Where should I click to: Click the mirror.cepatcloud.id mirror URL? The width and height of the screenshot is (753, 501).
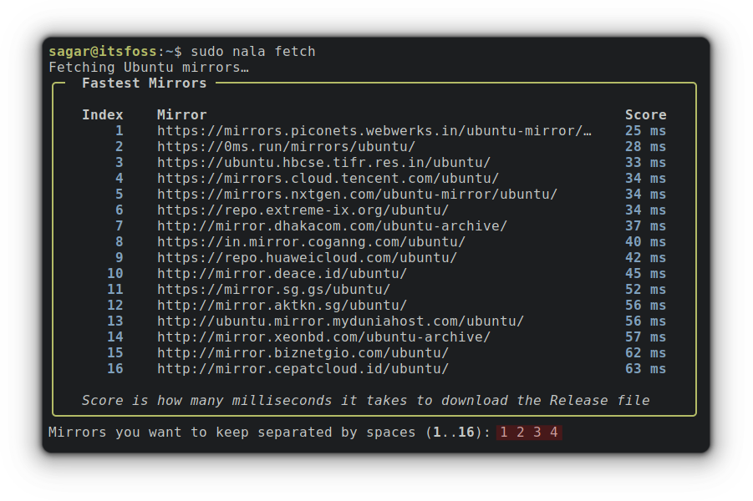[303, 368]
